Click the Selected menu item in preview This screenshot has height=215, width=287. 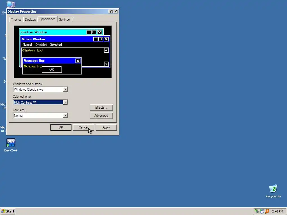pyautogui.click(x=56, y=45)
